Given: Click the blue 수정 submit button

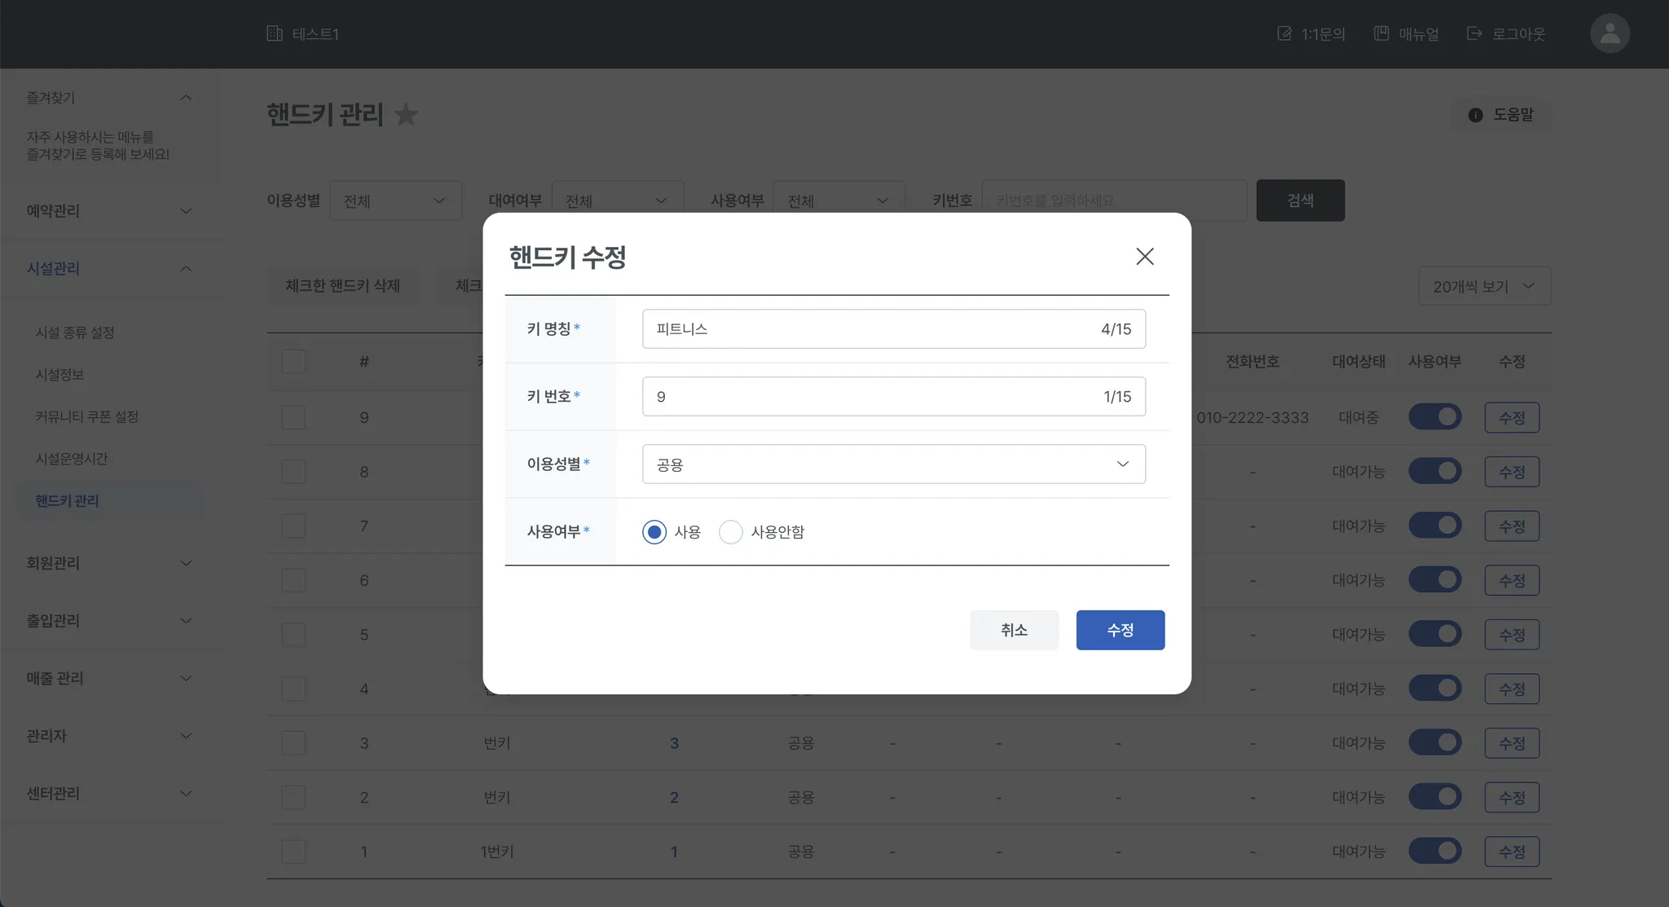Looking at the screenshot, I should point(1120,630).
